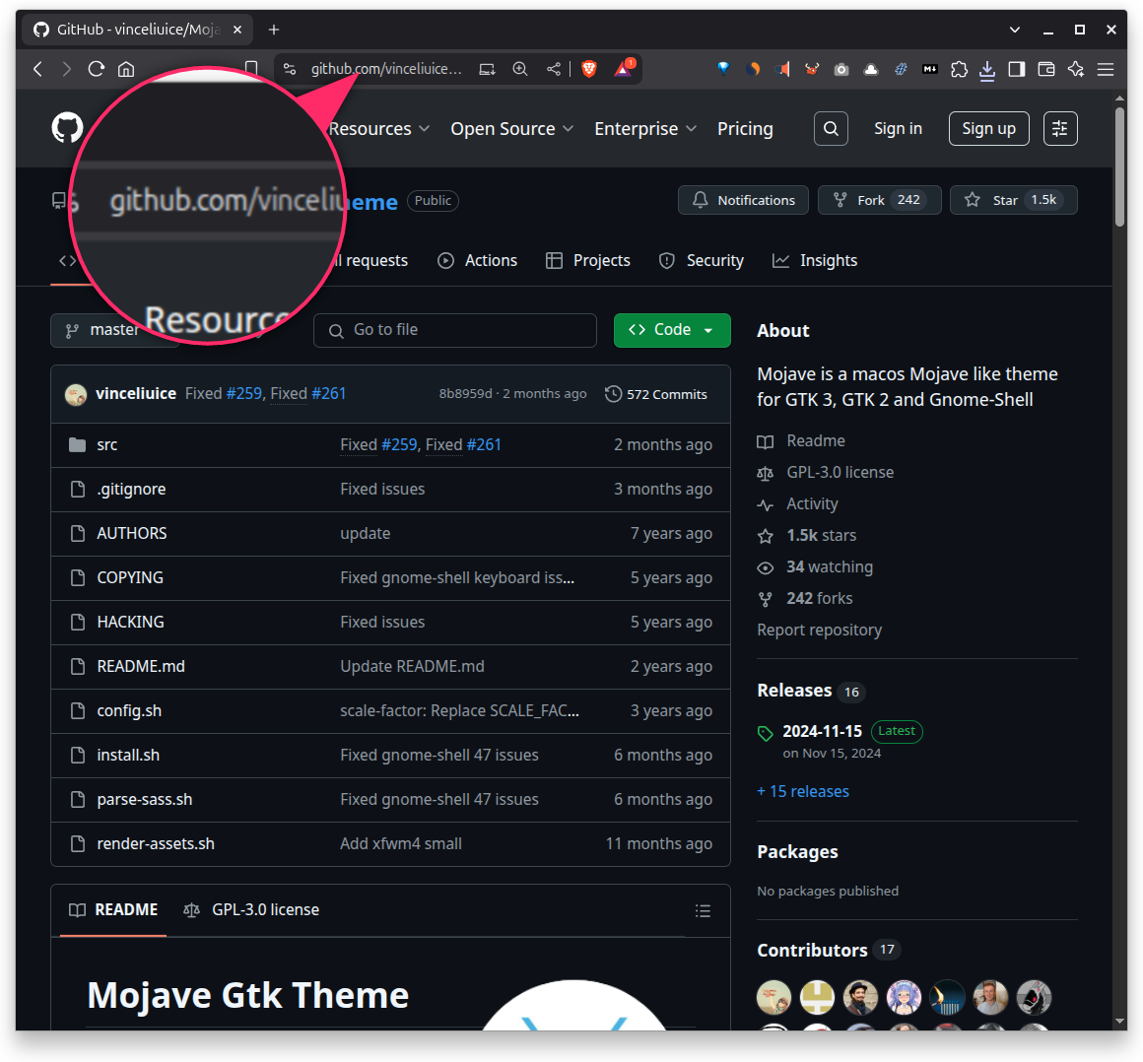
Task: Open the .gitignore file
Action: [131, 489]
